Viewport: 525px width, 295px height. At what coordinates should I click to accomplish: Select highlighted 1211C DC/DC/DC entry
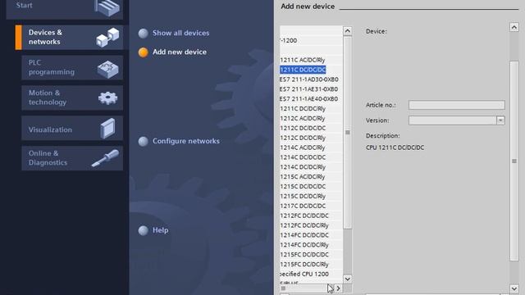(303, 70)
